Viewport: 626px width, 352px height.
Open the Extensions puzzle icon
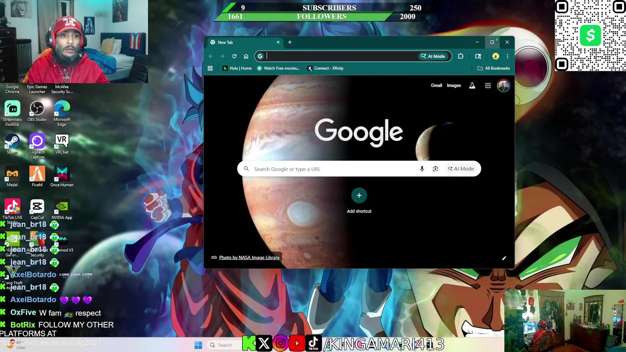pos(460,56)
